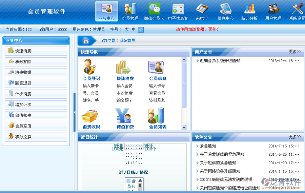Select the 小 font size option
Screen dimensions: 305x193
[x=141, y=30]
